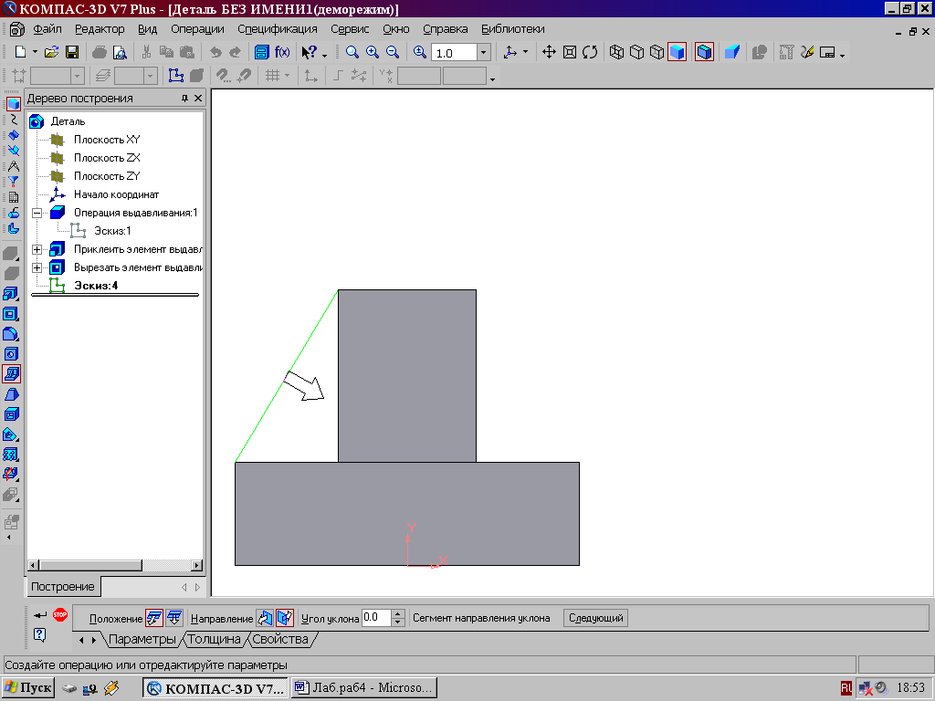935x701 pixels.
Task: Click the red STOP abort icon
Action: tap(60, 615)
